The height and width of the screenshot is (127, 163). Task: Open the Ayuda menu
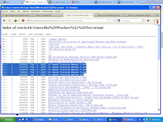(58, 11)
